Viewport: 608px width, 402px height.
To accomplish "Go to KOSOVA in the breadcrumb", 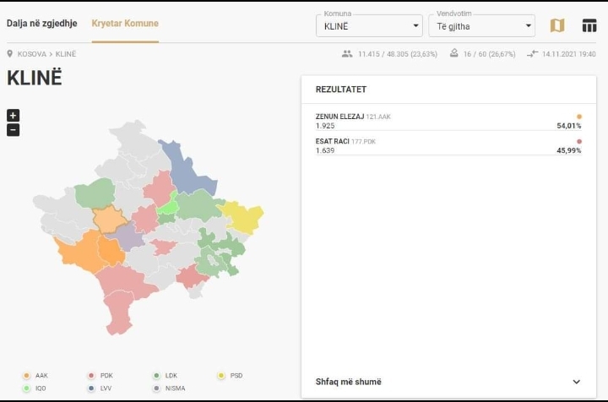I will pyautogui.click(x=32, y=54).
